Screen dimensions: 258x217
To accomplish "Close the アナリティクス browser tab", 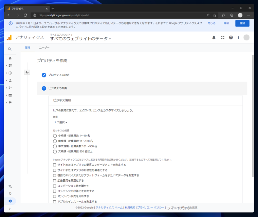I will coord(47,9).
